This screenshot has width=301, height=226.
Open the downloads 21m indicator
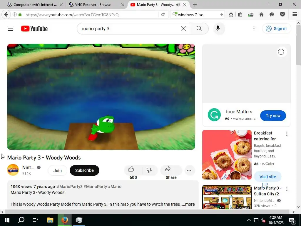point(251,15)
